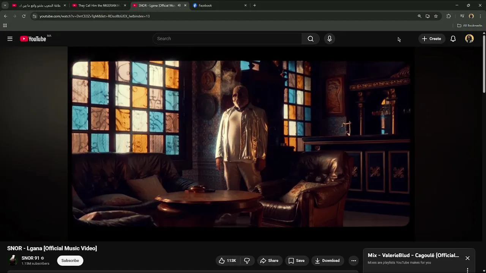Close the Facebook tab
The height and width of the screenshot is (273, 486).
(245, 5)
